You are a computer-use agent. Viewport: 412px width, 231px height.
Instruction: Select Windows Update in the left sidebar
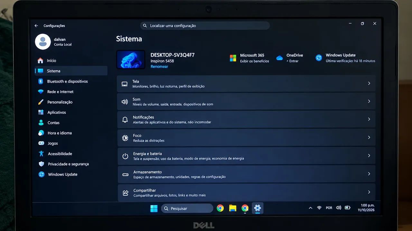(x=71, y=175)
